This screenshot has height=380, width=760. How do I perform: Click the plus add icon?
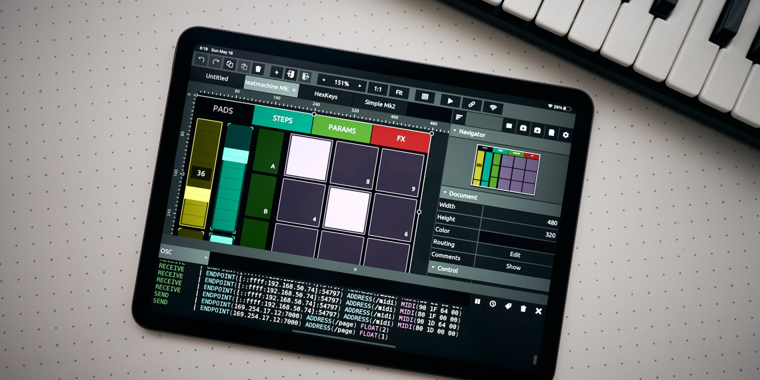(x=277, y=72)
